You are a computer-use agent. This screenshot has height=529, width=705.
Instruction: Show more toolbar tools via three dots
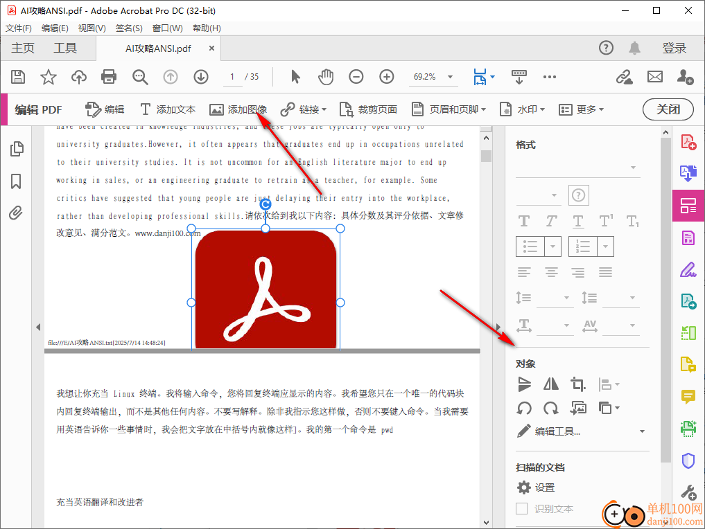pos(550,77)
